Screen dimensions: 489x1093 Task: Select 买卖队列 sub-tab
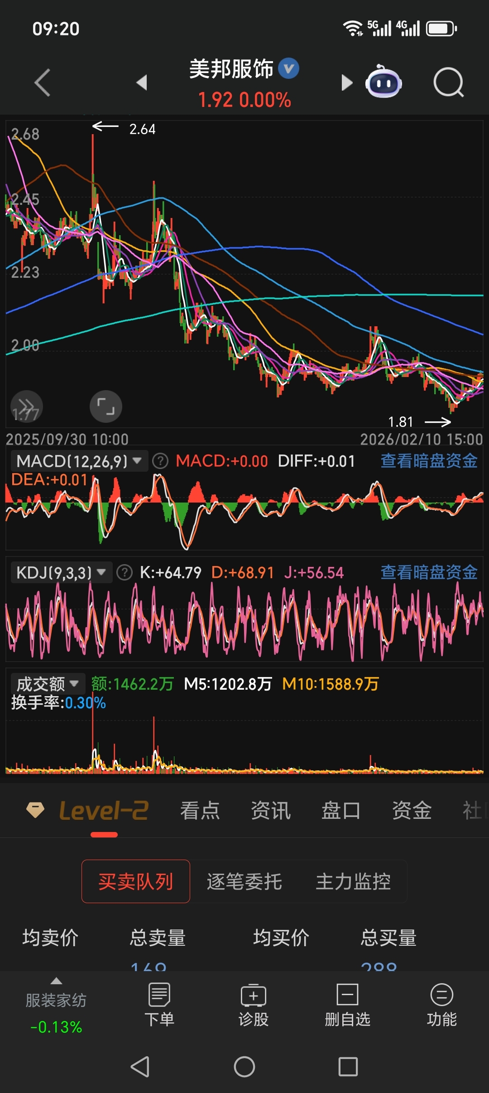tap(136, 881)
